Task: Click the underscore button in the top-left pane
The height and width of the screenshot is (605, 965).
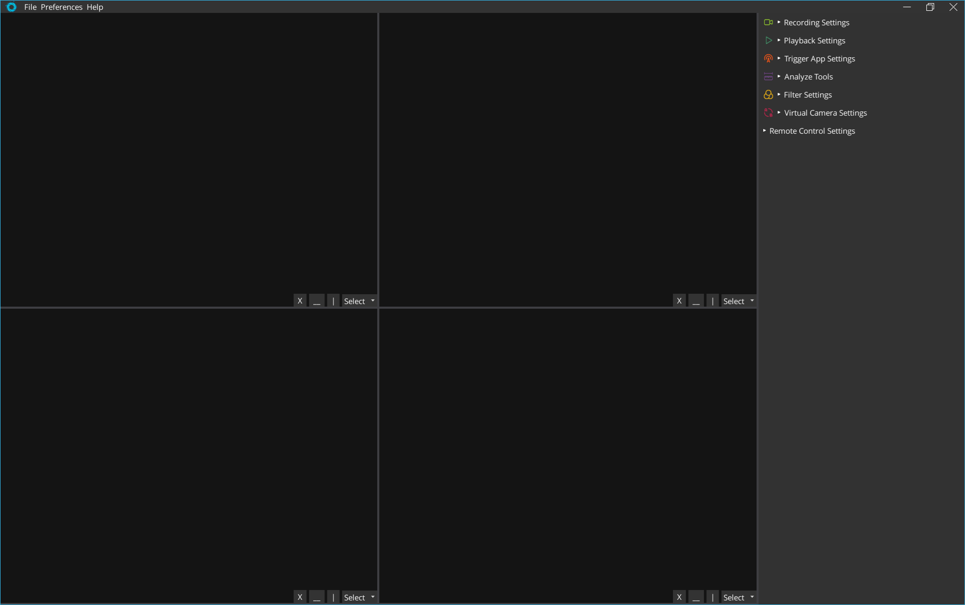Action: [x=317, y=301]
